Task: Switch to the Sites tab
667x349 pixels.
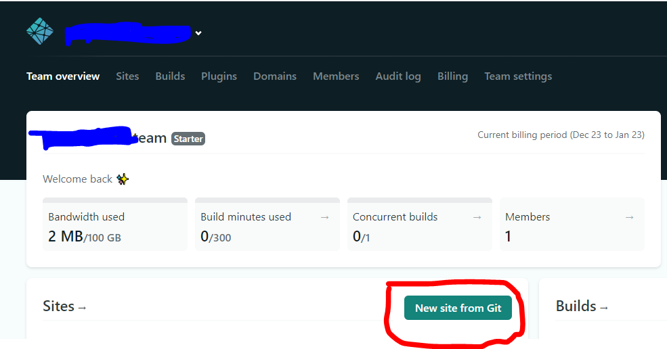Action: pos(127,76)
